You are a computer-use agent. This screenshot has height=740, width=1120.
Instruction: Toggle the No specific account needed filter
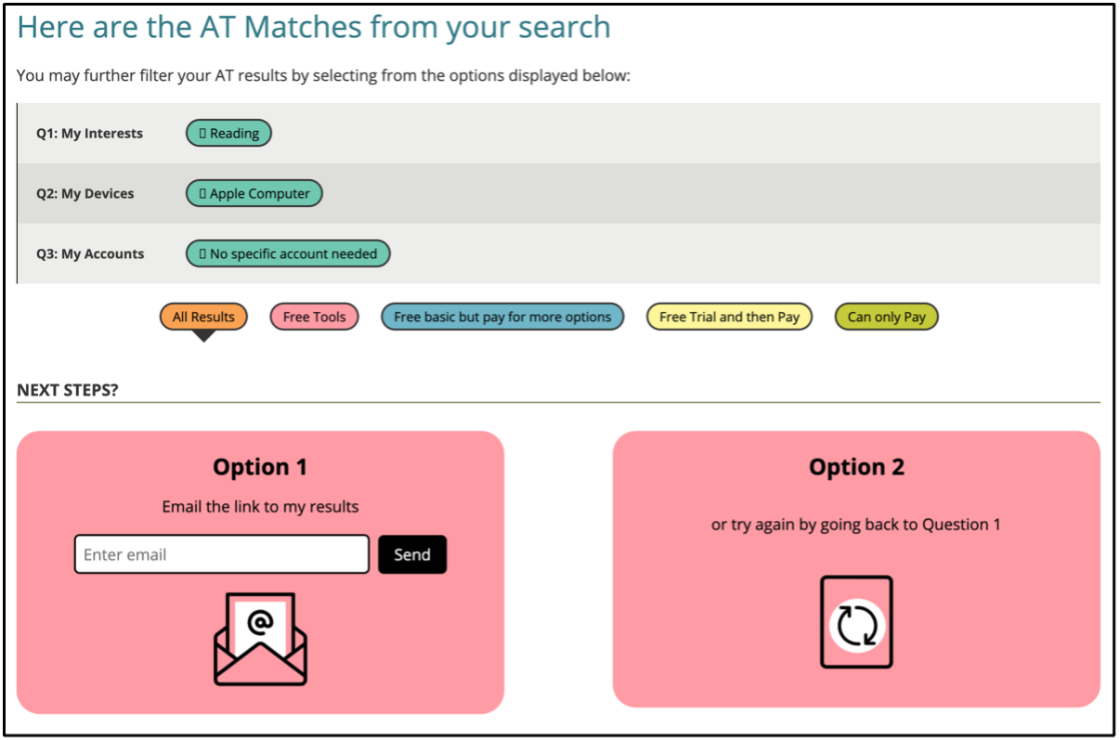click(288, 253)
